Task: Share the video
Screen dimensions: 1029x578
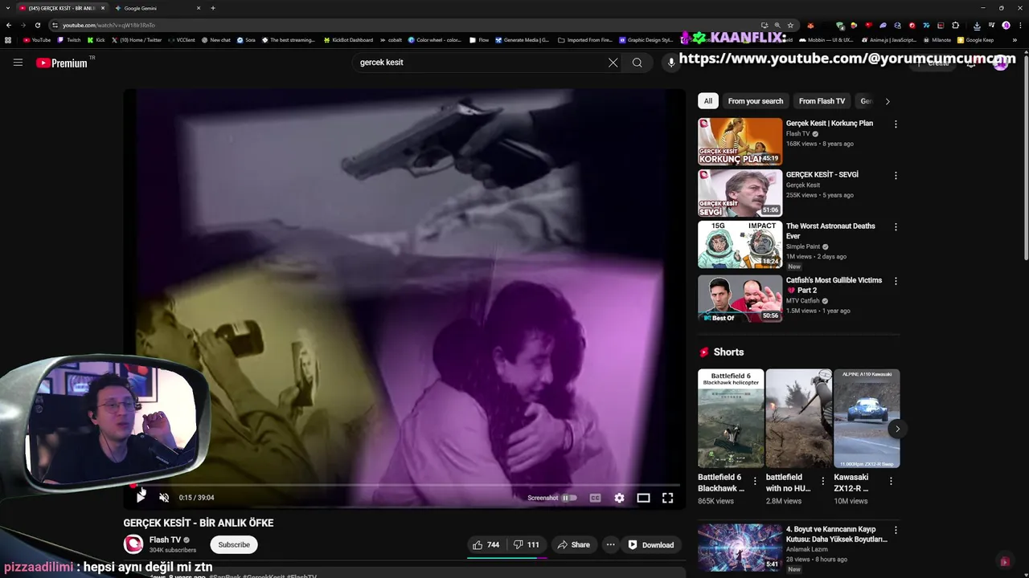Action: tap(573, 545)
